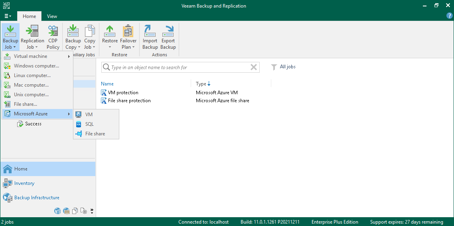Click 'Support expires: 27 days remaining' status
This screenshot has height=226, width=454.
(x=407, y=222)
